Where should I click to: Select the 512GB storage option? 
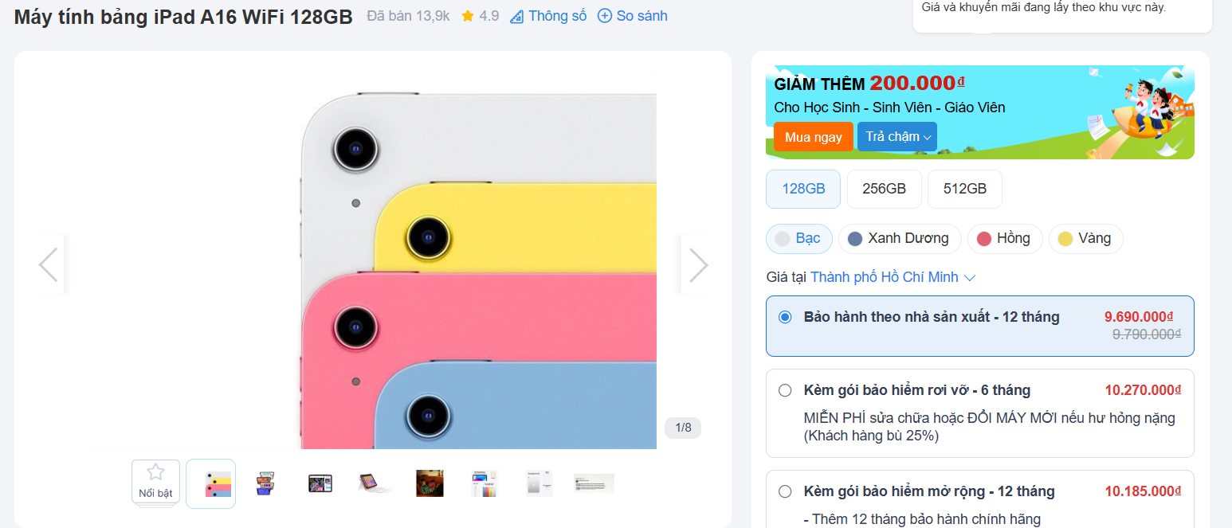coord(964,189)
